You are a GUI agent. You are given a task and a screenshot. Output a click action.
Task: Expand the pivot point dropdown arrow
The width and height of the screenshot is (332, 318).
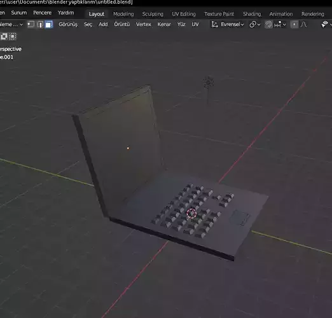(x=259, y=25)
